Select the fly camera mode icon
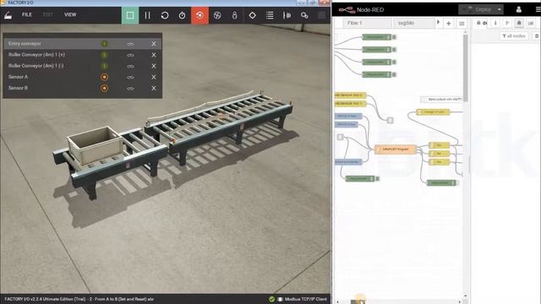The image size is (541, 304). pos(217,15)
